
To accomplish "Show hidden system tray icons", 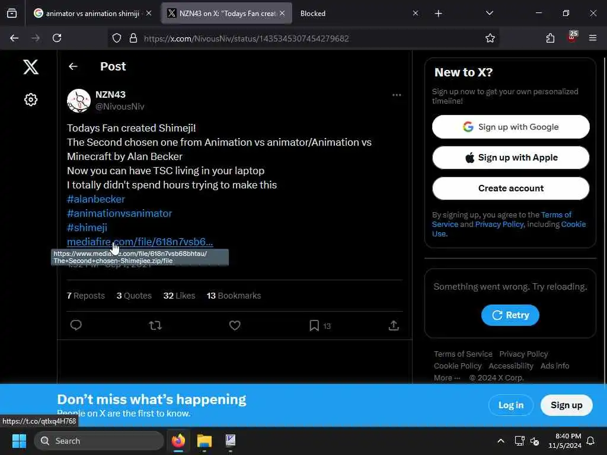I will [x=500, y=441].
